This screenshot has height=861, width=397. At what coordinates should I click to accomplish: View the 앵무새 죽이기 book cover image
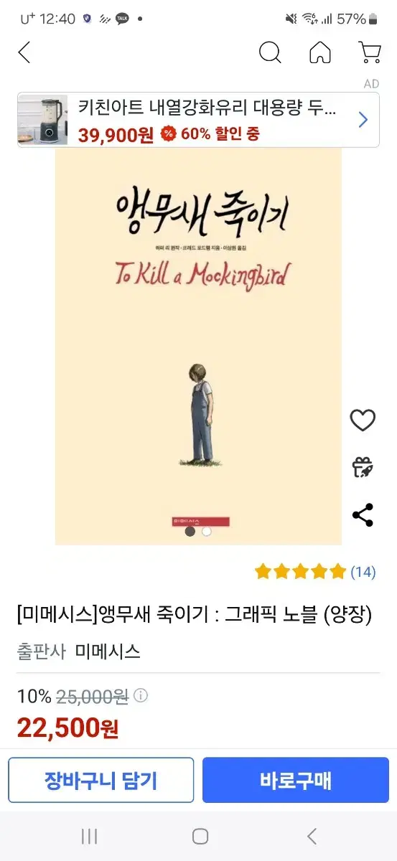point(198,347)
